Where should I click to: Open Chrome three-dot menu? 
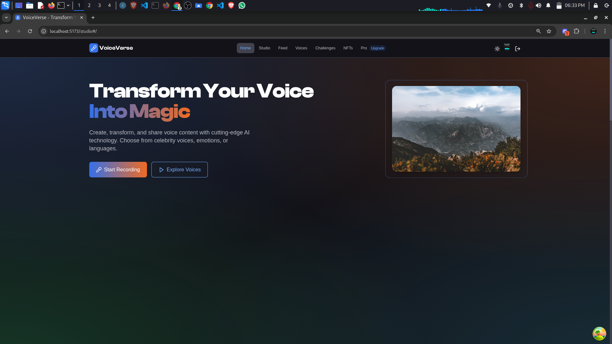pyautogui.click(x=605, y=31)
